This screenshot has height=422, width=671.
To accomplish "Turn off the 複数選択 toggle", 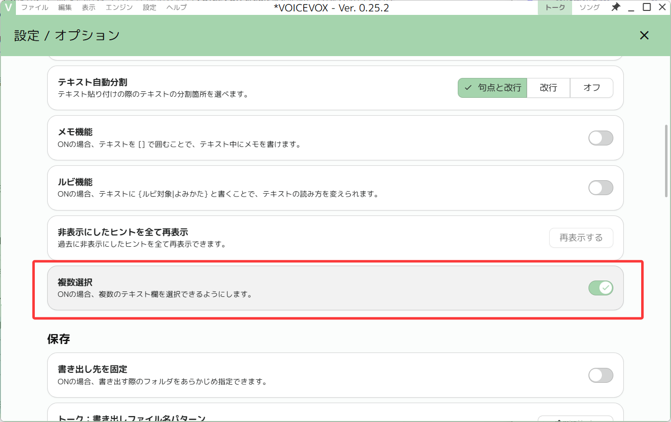I will 601,288.
